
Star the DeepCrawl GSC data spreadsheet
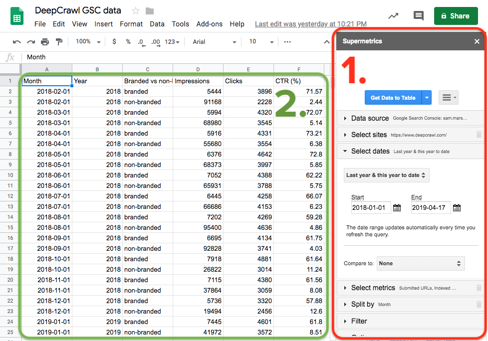(135, 10)
